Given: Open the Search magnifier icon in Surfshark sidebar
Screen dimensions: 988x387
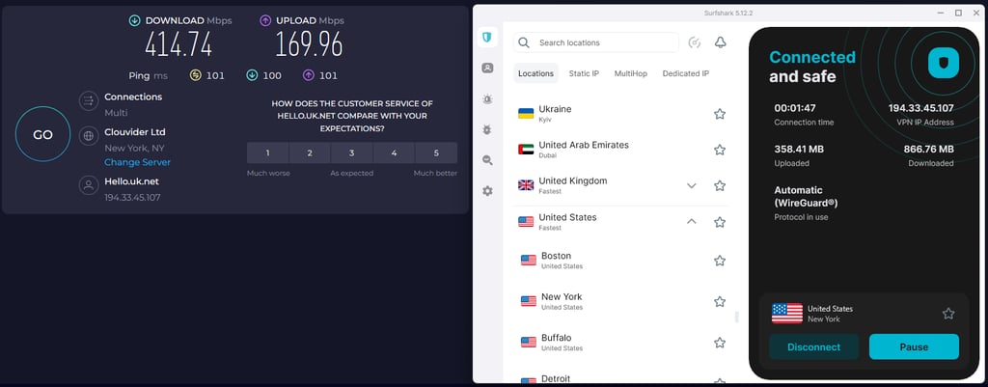Looking at the screenshot, I should pyautogui.click(x=487, y=160).
